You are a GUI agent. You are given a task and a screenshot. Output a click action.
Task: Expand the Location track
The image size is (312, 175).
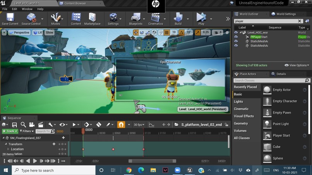coord(8,149)
